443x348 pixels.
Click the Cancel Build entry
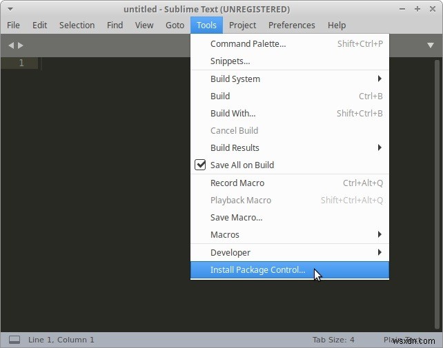tap(290, 130)
